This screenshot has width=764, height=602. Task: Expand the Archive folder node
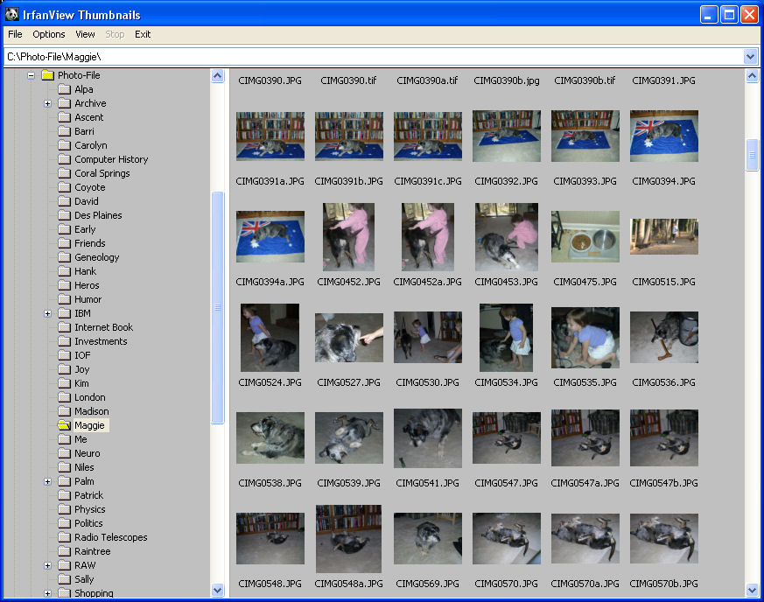(47, 104)
